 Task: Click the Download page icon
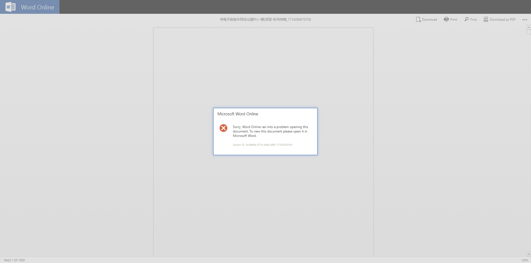click(x=418, y=19)
